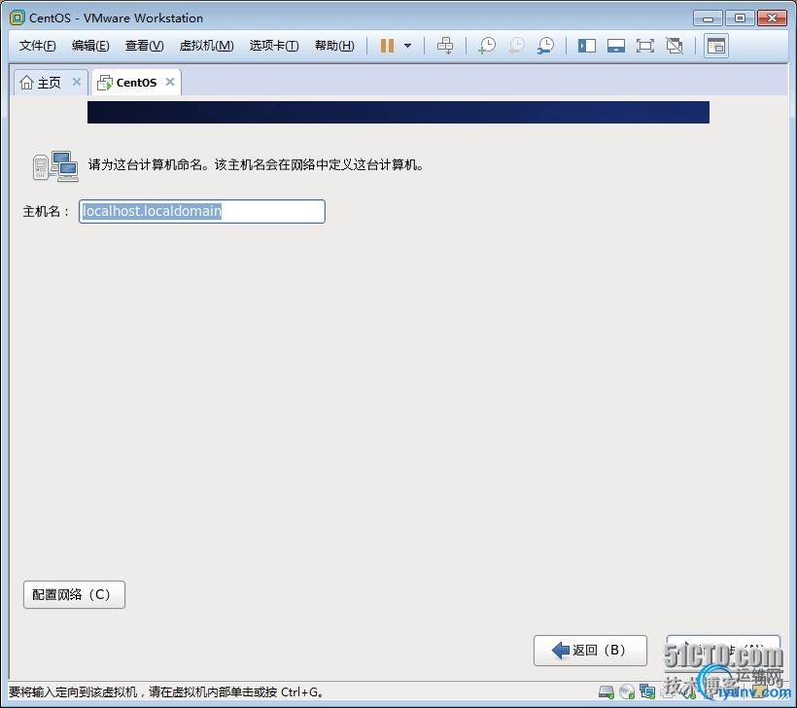797x708 pixels.
Task: Toggle the thumbnail bar view
Action: pos(616,46)
